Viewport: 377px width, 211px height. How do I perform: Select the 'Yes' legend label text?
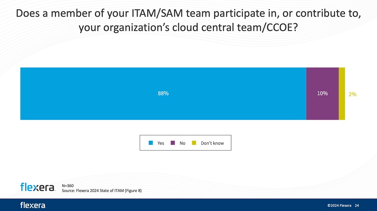point(161,143)
